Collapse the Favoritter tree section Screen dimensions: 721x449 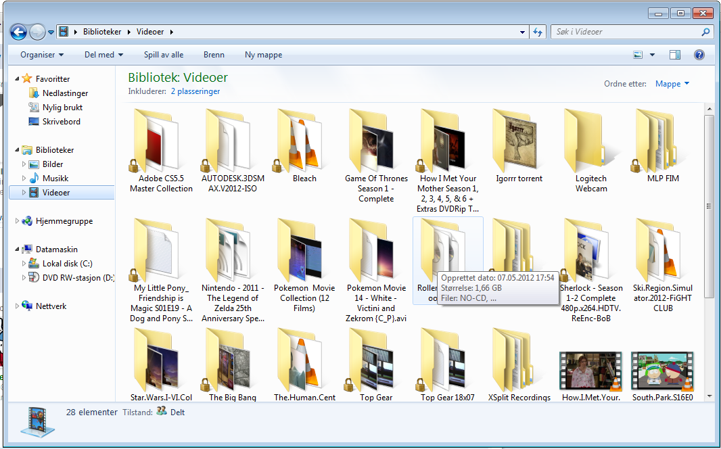[17, 78]
